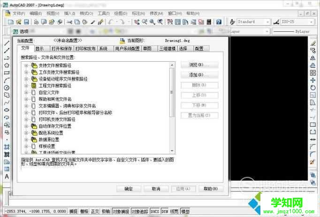Toggle 模型 model space button

click(x=185, y=211)
